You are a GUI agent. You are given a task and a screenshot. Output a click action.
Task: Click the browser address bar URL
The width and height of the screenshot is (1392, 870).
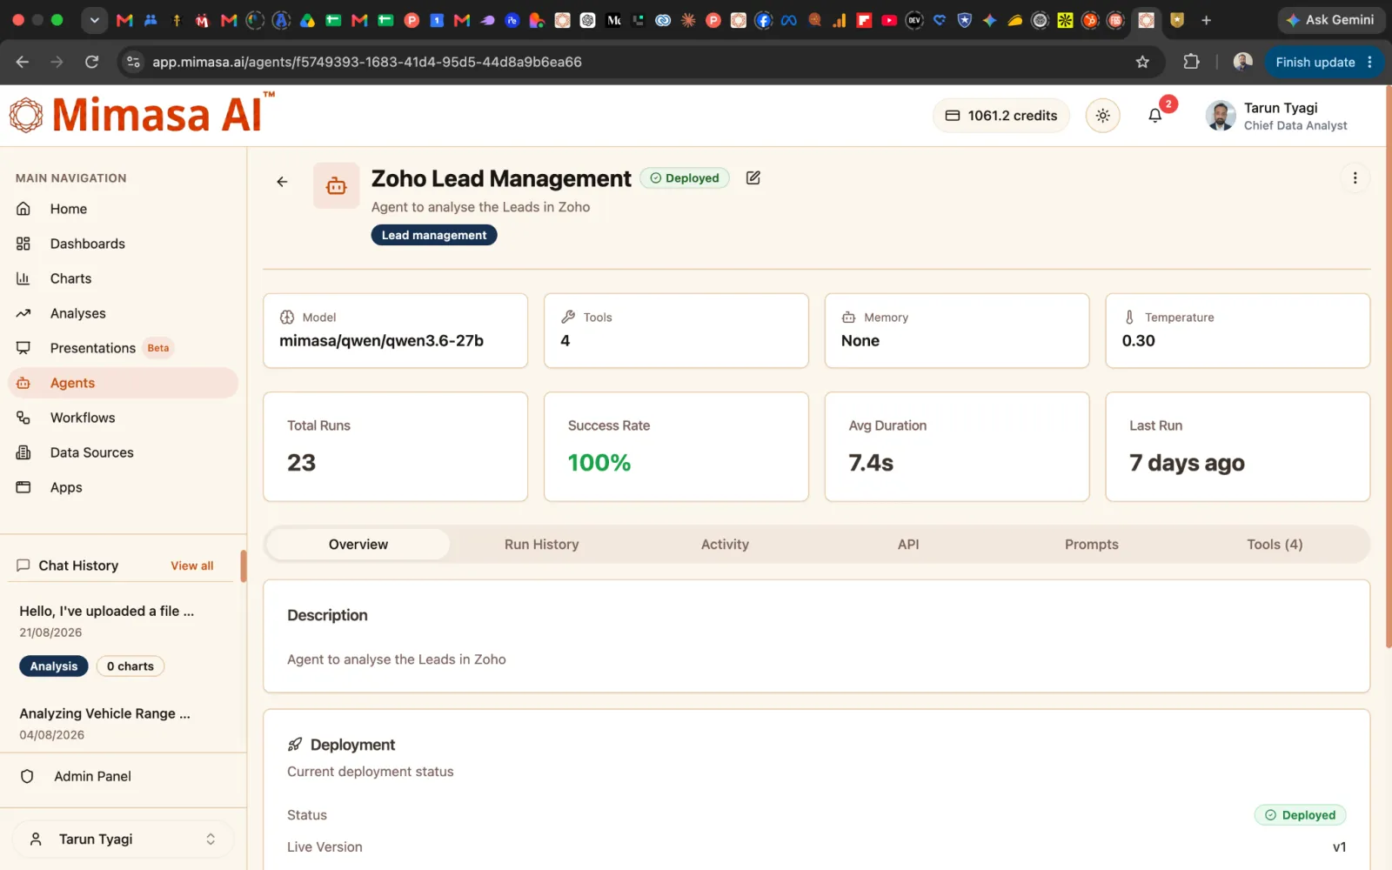[367, 62]
